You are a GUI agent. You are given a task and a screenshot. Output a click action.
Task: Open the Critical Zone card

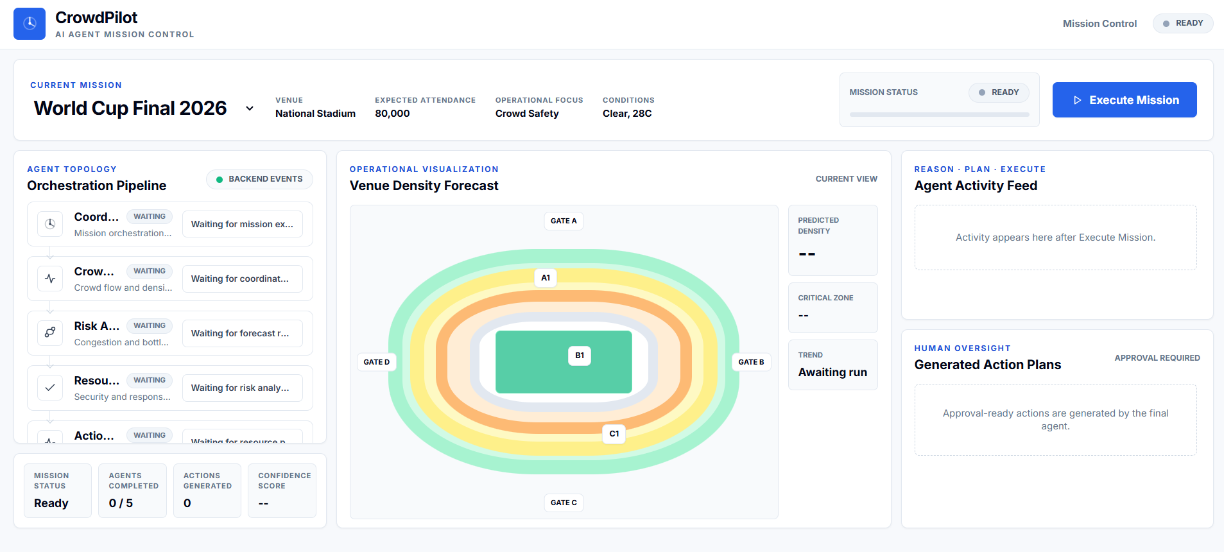coord(832,307)
